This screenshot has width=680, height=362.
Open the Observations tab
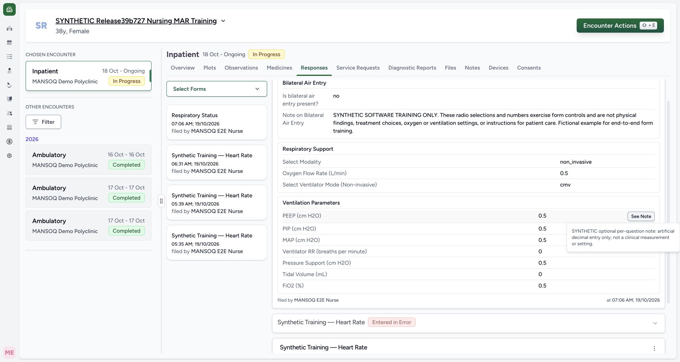pyautogui.click(x=241, y=68)
